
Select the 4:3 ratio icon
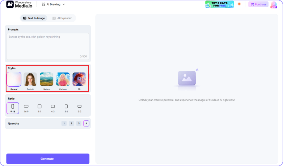53,107
